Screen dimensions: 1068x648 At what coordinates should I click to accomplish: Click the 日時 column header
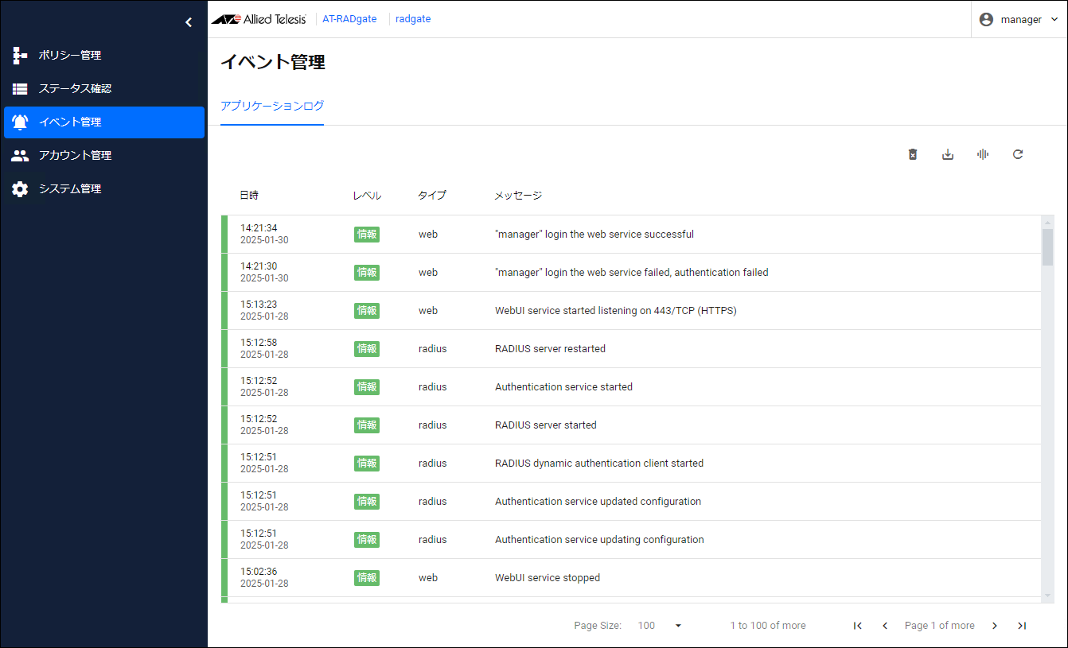click(x=249, y=196)
